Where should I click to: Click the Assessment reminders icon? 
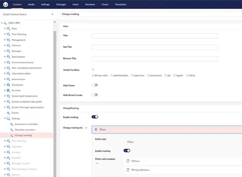12,124
